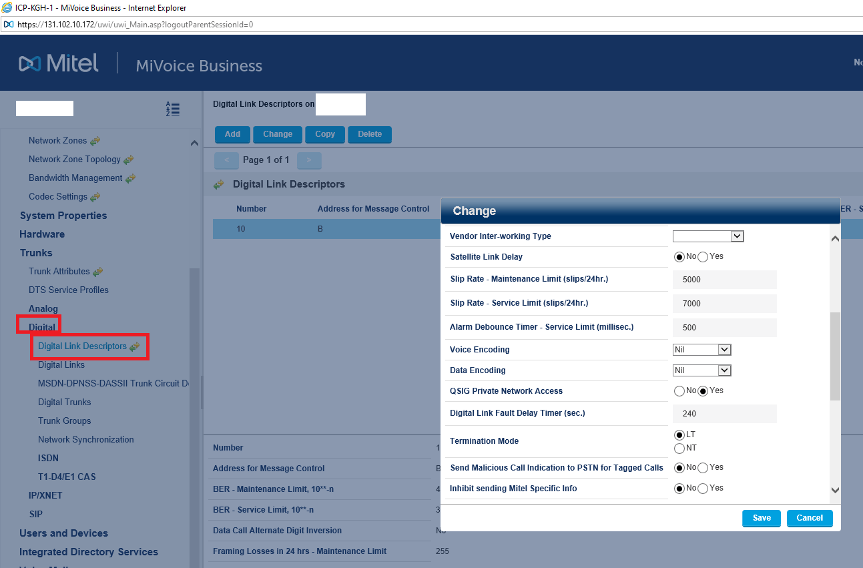
Task: Click the Add button
Action: click(232, 134)
